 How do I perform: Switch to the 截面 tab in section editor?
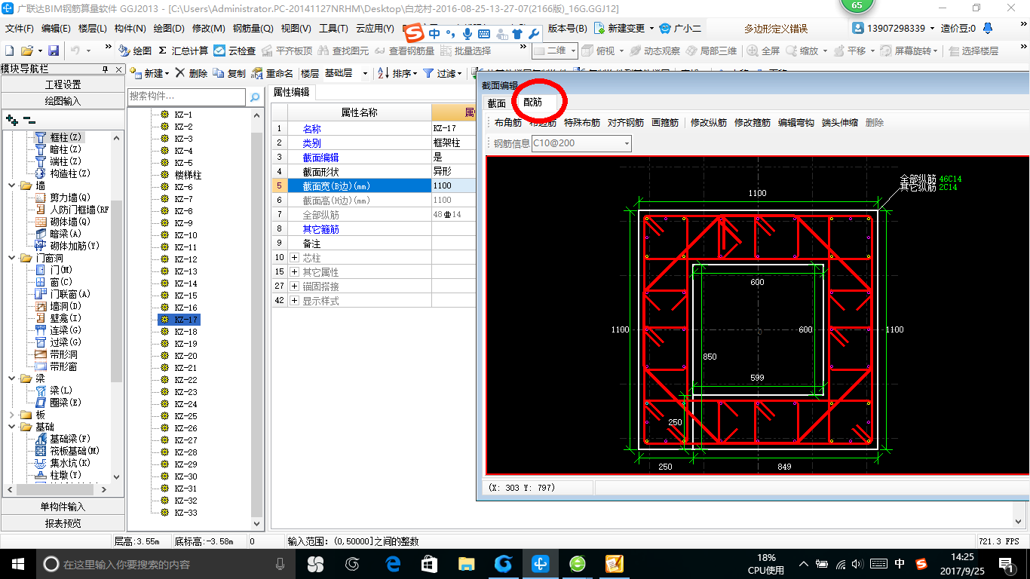click(497, 103)
